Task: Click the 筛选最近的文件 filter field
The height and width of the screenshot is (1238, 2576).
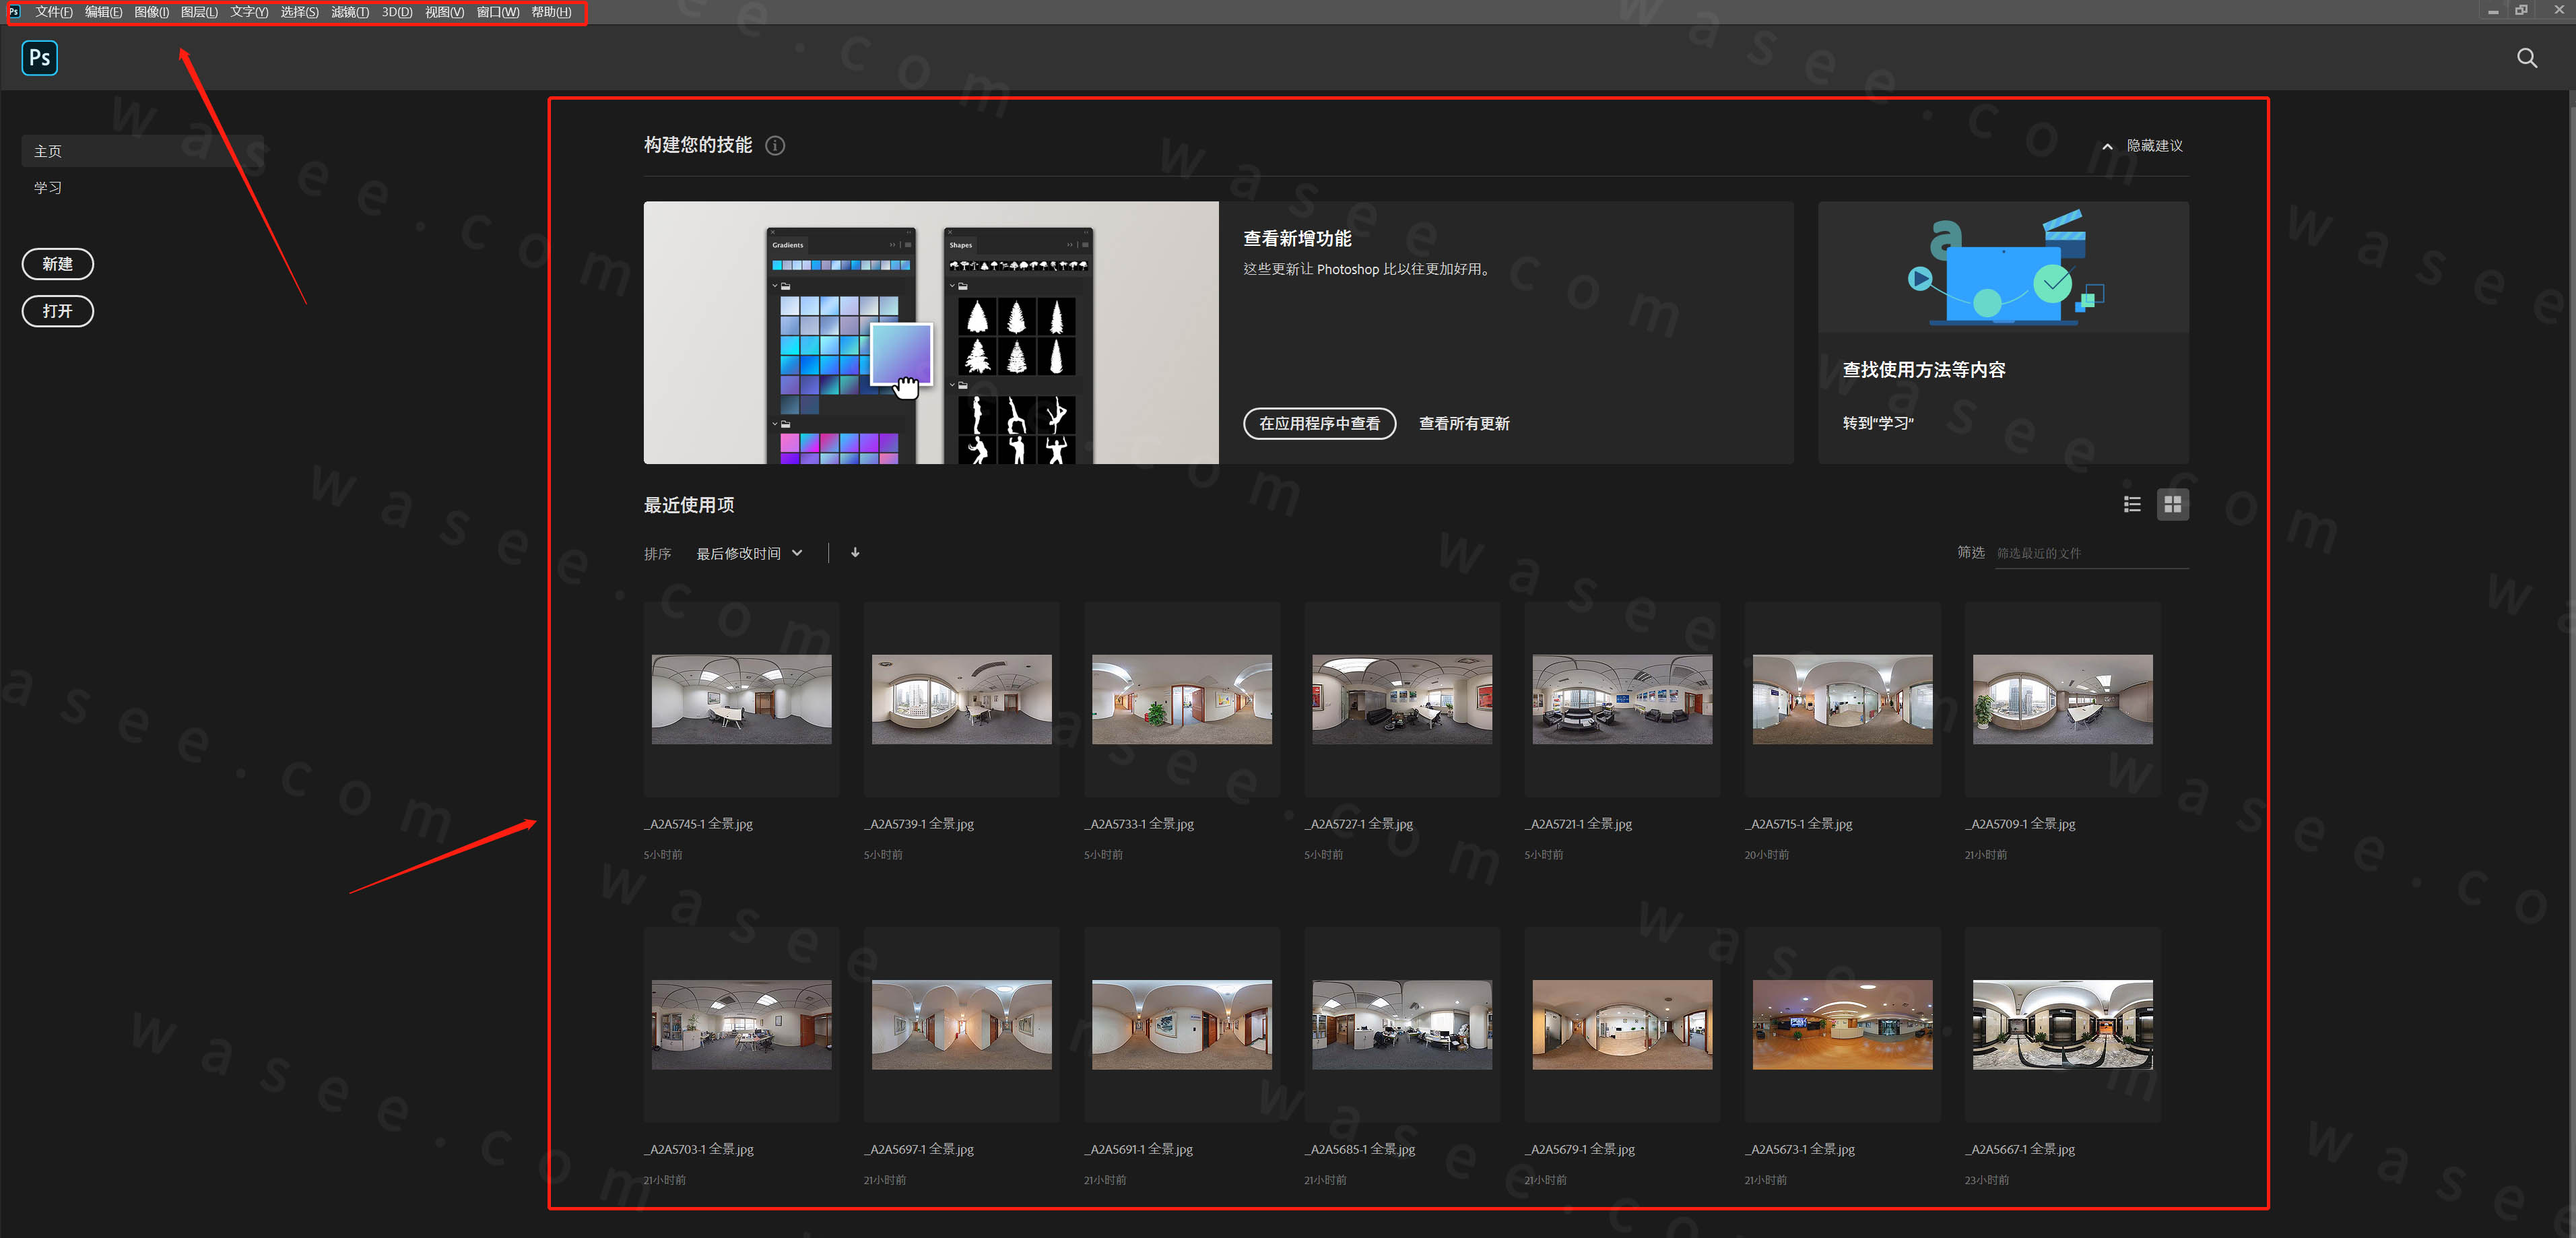Action: click(x=2090, y=553)
